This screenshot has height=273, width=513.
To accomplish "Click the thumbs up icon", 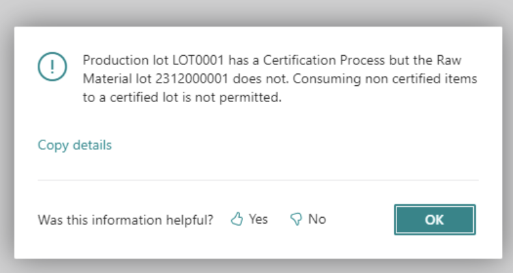I will (x=237, y=220).
